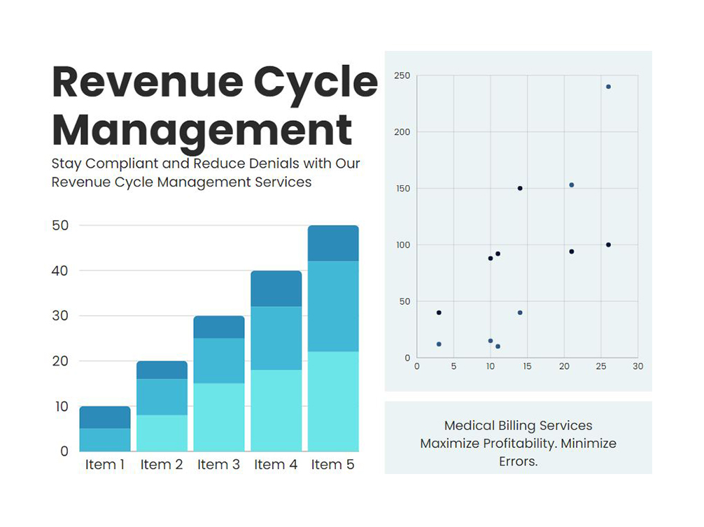
Task: Click the black scatter point at value 150
Action: point(520,188)
